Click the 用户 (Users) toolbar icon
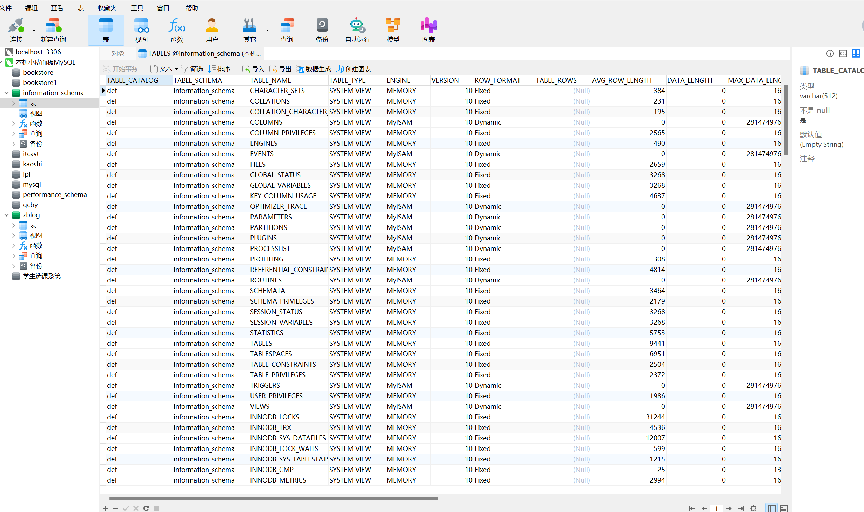Screen dimensions: 864x512 [212, 30]
